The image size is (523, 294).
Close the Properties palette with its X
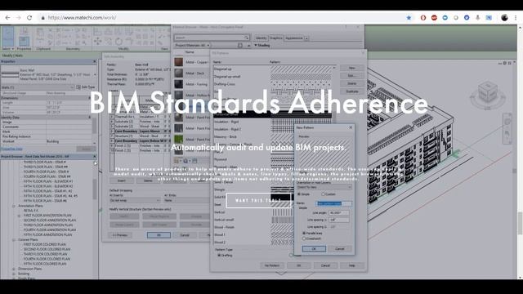point(95,62)
